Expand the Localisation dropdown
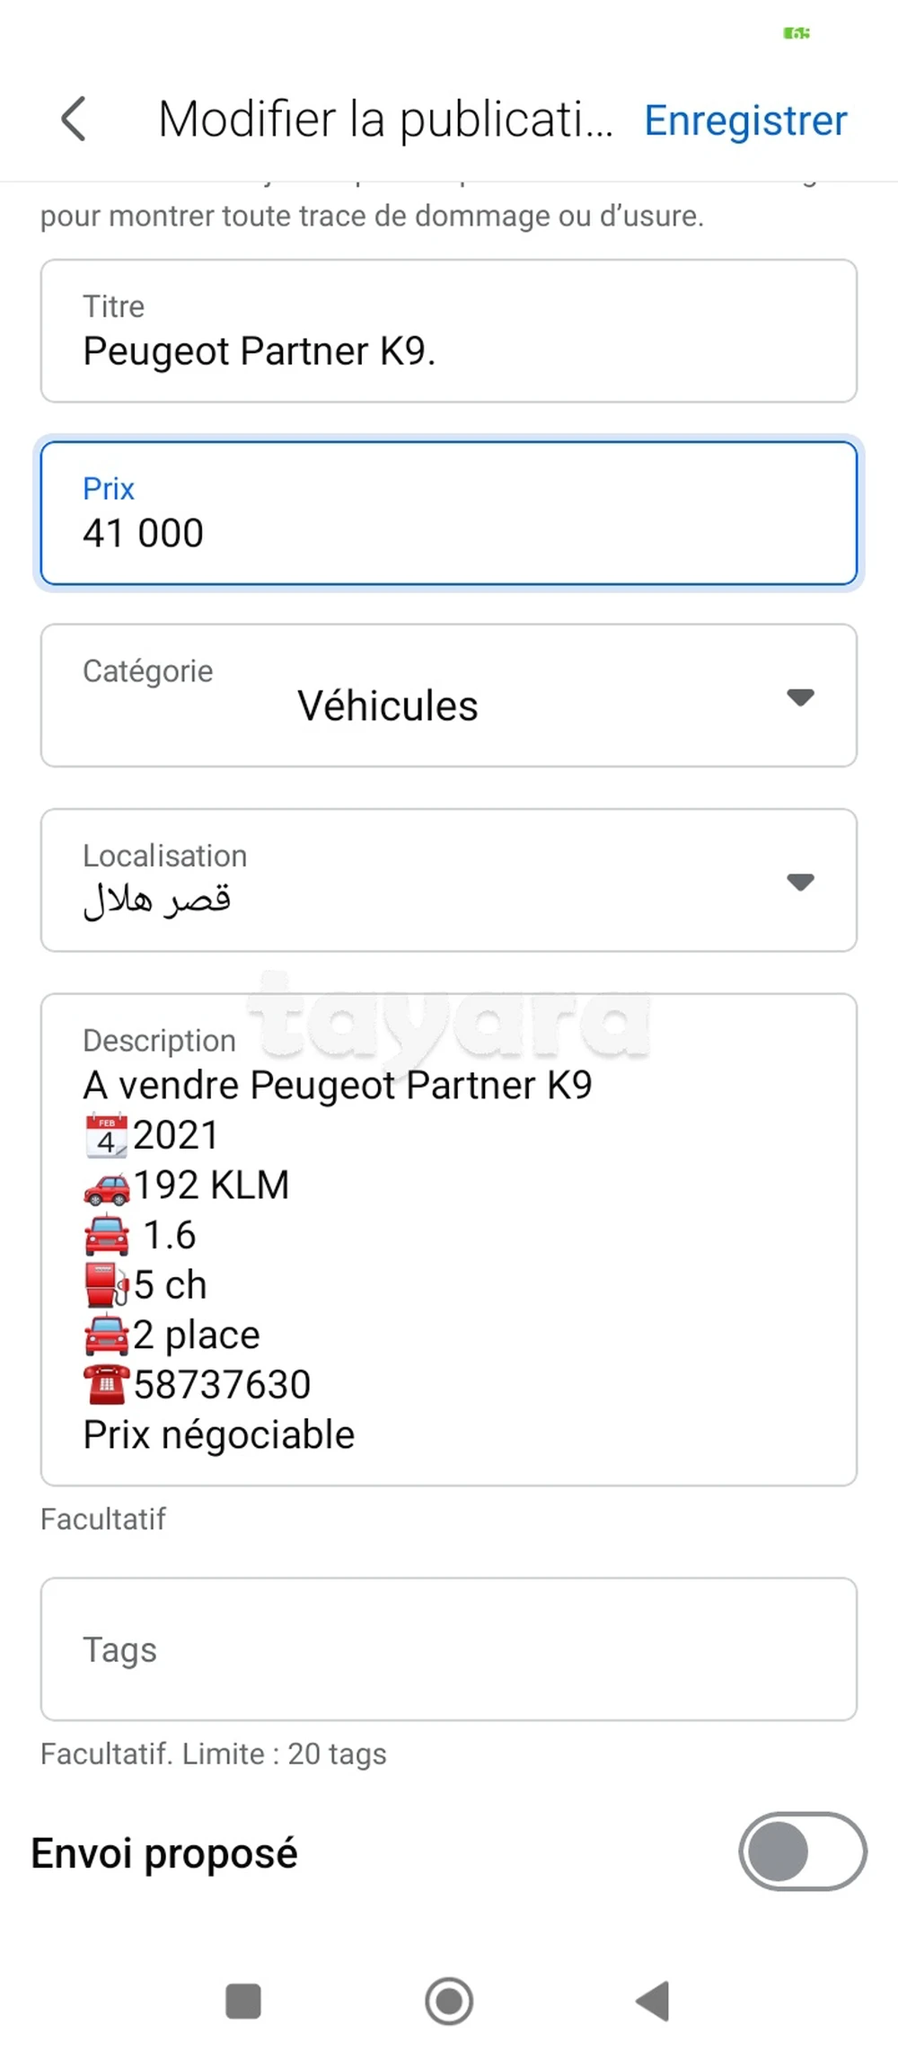898x2060 pixels. pyautogui.click(x=800, y=882)
